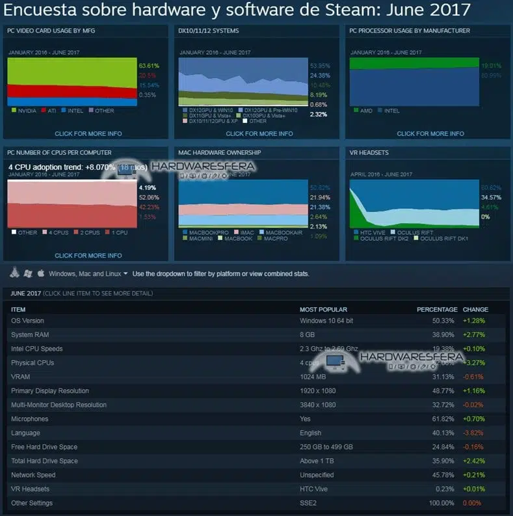This screenshot has height=516, width=513.
Task: Click the HTC VIVE legend swatch
Action: click(x=356, y=232)
